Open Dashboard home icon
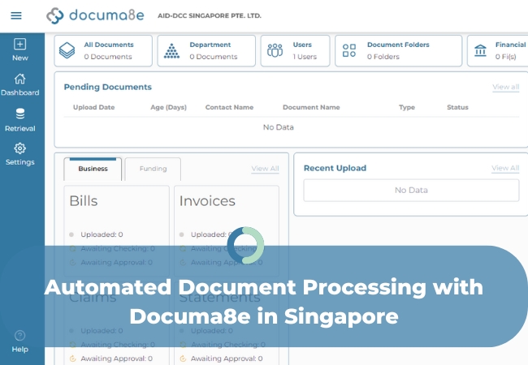The width and height of the screenshot is (528, 365). point(19,79)
